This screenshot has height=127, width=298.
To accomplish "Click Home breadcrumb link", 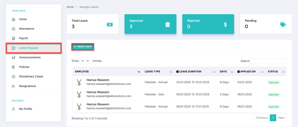I will tap(70, 7).
